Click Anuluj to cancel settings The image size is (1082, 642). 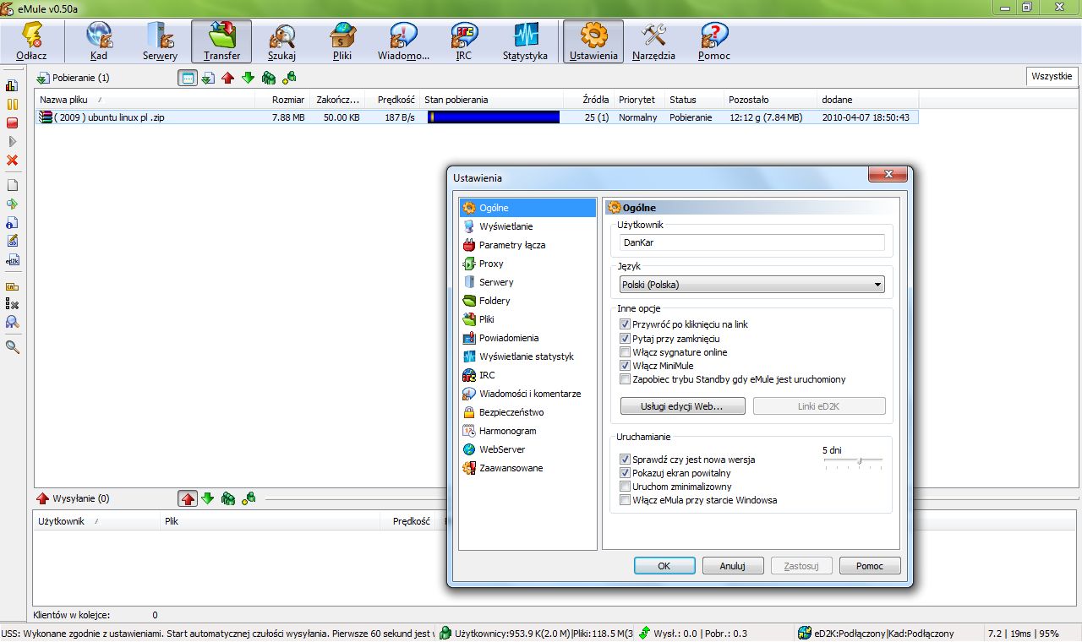[732, 566]
